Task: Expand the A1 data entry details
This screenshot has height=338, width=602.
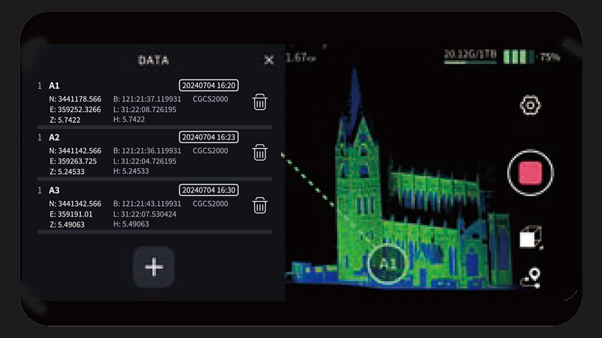Action: [x=54, y=84]
